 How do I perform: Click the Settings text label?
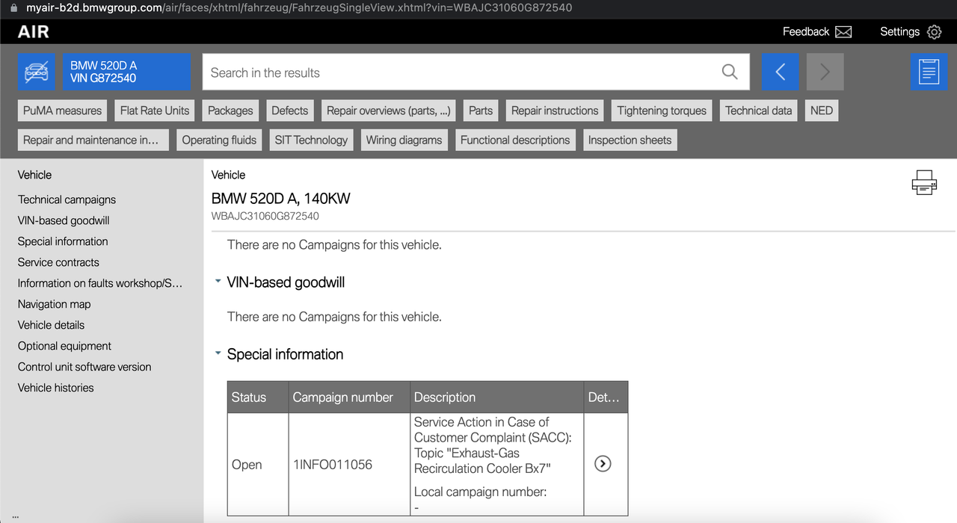click(x=899, y=31)
